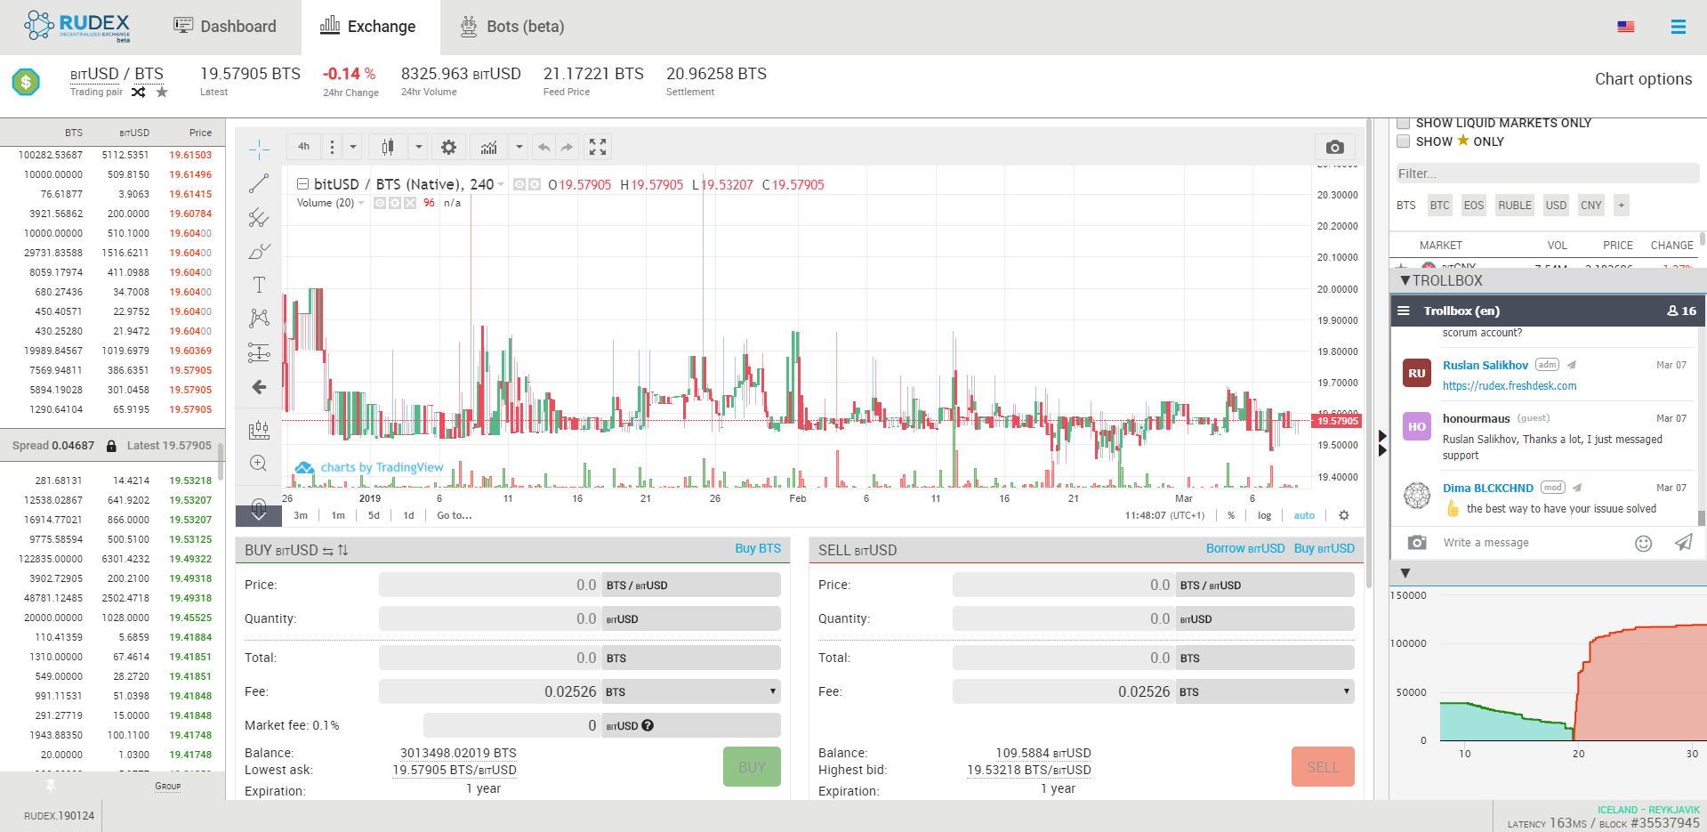Send the Trollbox message
This screenshot has height=832, width=1707.
(x=1684, y=542)
